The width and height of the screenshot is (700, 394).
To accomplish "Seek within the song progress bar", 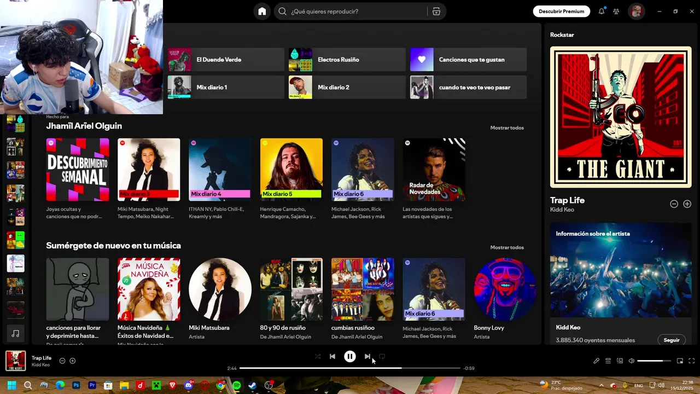I will pos(350,368).
